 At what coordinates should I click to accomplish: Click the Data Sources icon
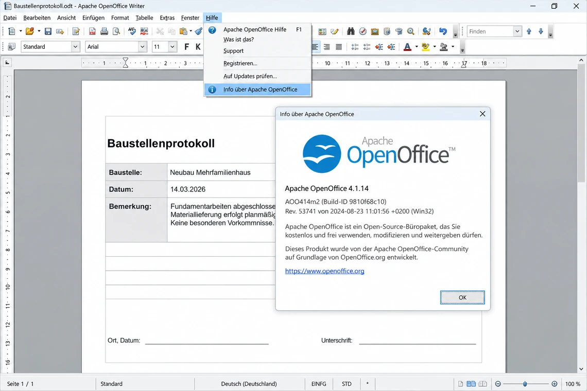387,31
